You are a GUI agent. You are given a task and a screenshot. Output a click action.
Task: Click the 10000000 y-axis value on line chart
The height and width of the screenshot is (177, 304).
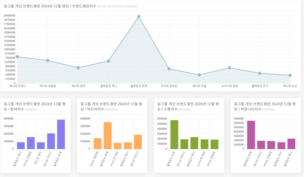pos(9,49)
